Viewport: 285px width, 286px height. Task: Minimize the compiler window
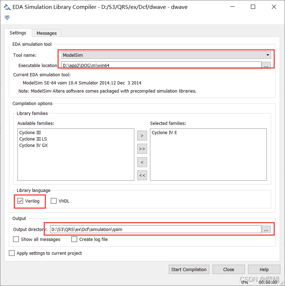tap(232, 7)
